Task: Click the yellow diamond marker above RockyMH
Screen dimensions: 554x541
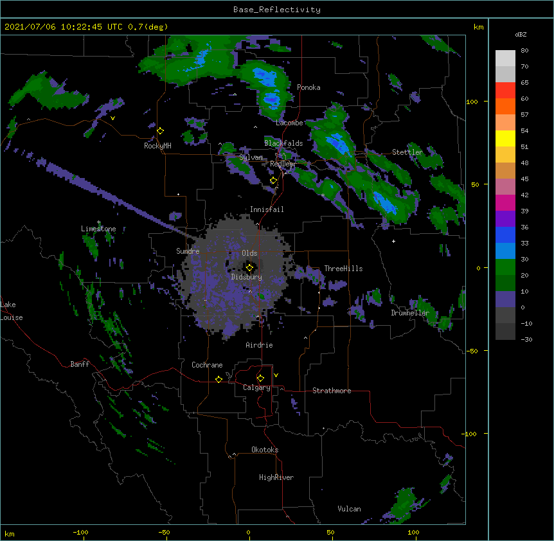Action: click(x=161, y=131)
